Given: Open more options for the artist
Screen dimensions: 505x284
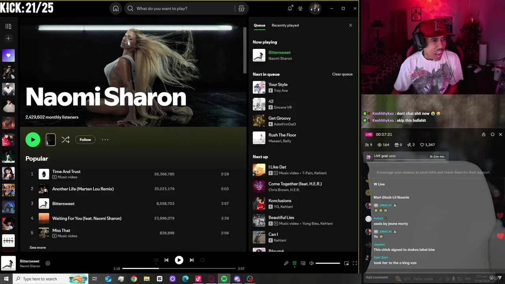Looking at the screenshot, I should (105, 140).
